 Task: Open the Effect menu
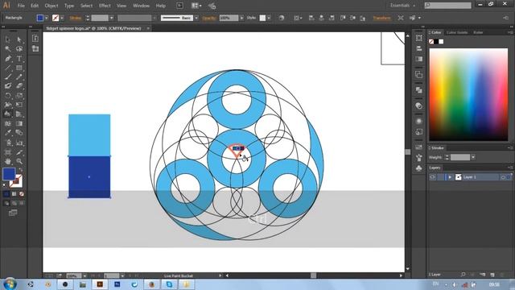[x=105, y=6]
